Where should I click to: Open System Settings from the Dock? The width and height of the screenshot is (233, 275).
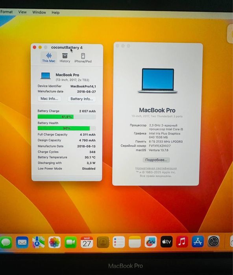(x=214, y=241)
